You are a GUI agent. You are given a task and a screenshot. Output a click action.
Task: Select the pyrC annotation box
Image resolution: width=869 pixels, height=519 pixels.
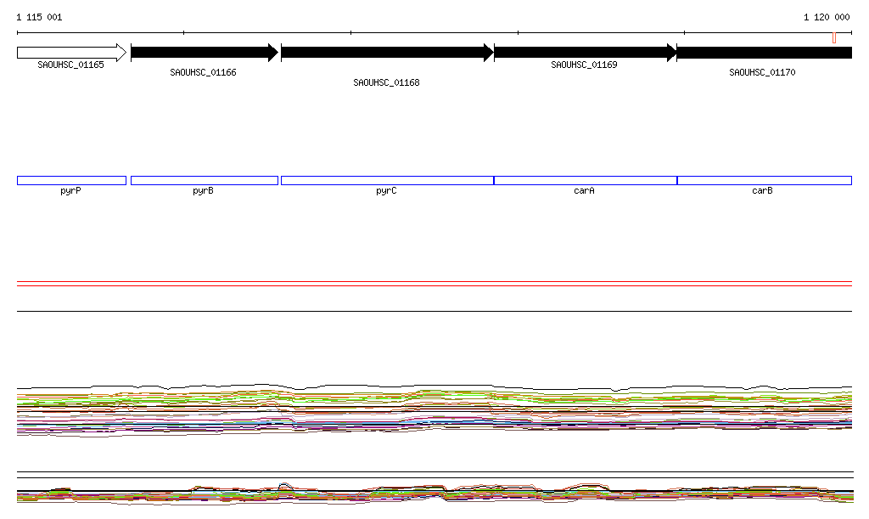pyautogui.click(x=386, y=180)
